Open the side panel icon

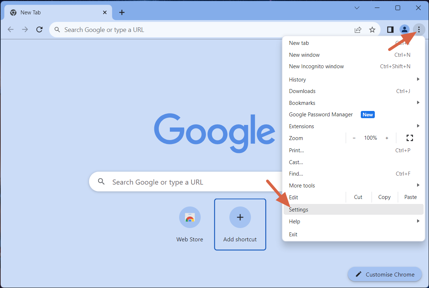click(390, 29)
